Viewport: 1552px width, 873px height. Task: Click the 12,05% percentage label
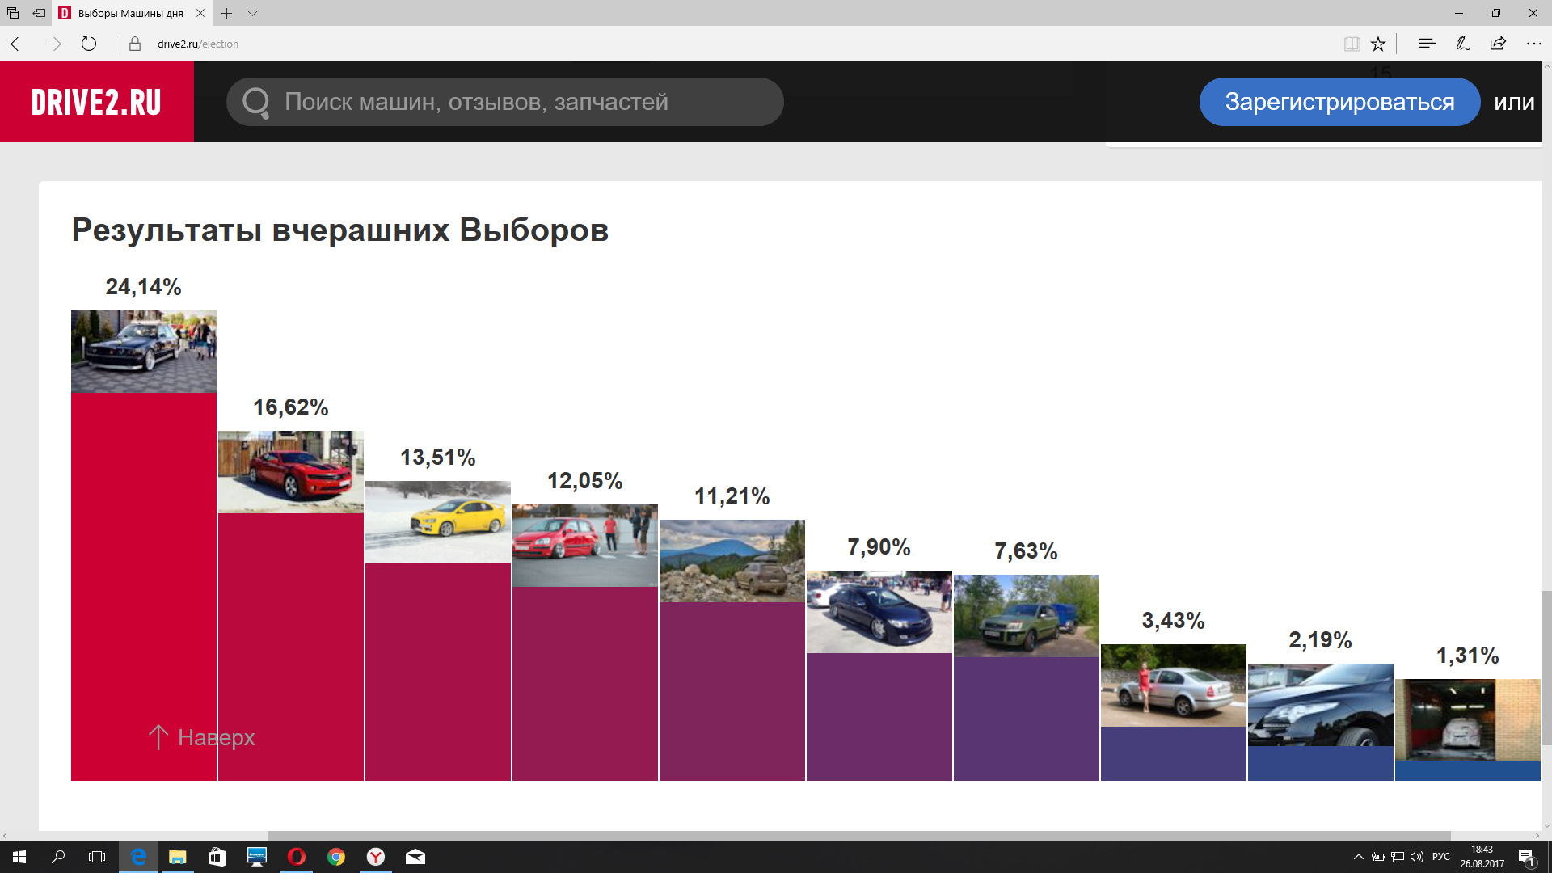pyautogui.click(x=585, y=481)
